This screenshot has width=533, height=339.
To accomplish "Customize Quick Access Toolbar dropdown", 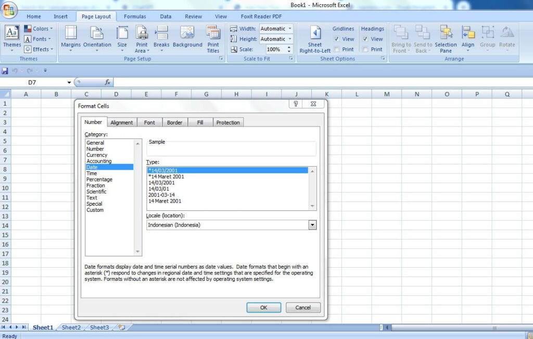I will click(45, 71).
